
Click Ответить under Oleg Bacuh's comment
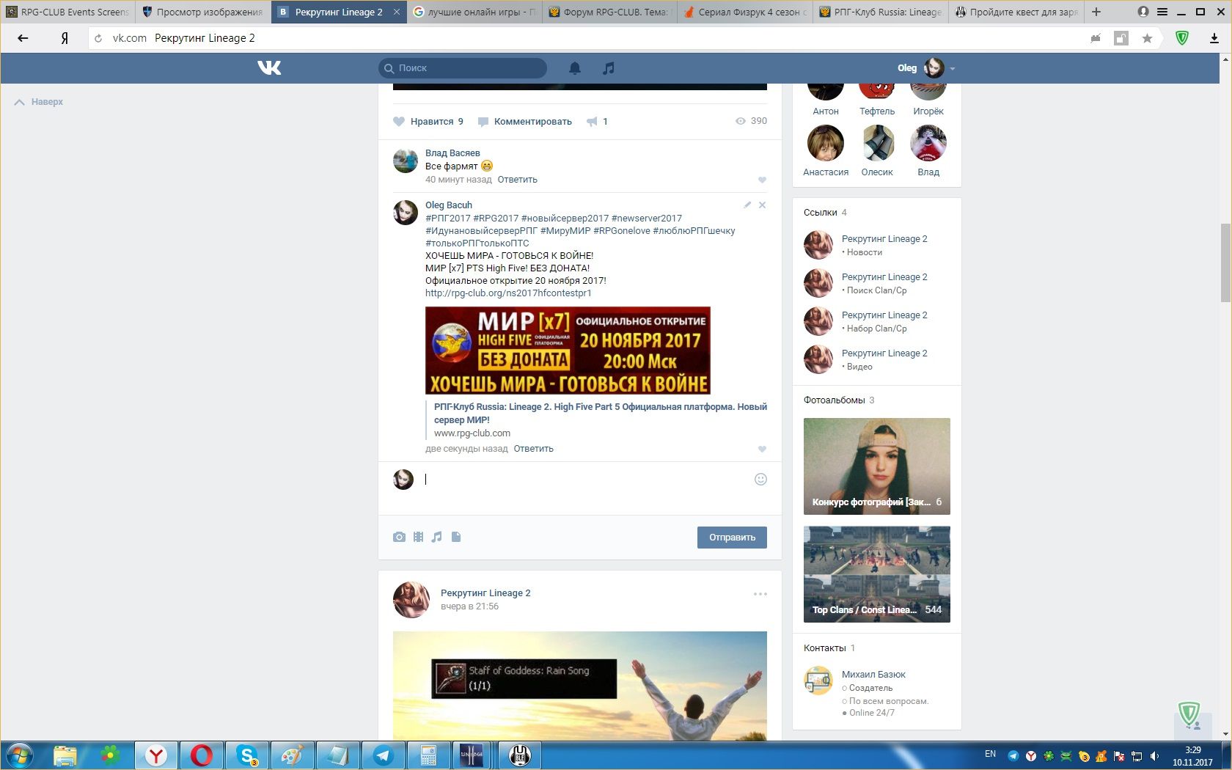click(x=534, y=449)
